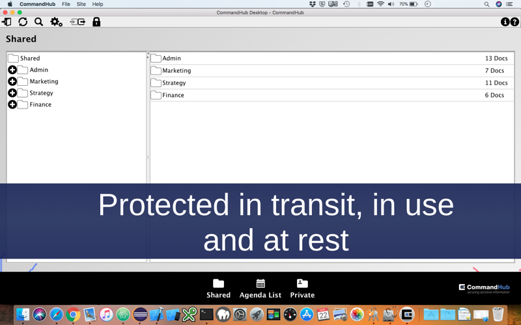Open Terminal from the dock
The image size is (521, 325).
pyautogui.click(x=206, y=314)
